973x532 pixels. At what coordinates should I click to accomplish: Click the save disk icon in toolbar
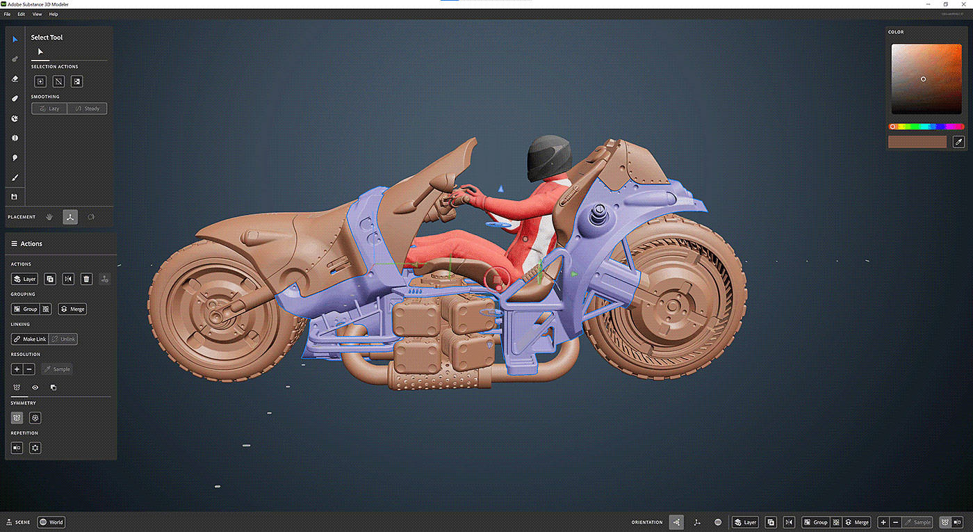(15, 197)
